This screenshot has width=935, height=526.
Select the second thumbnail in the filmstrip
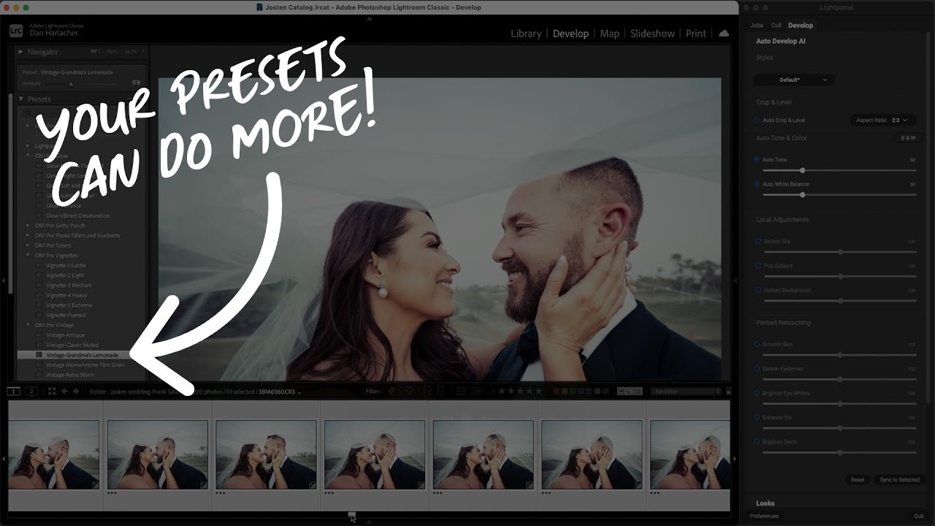tap(157, 454)
